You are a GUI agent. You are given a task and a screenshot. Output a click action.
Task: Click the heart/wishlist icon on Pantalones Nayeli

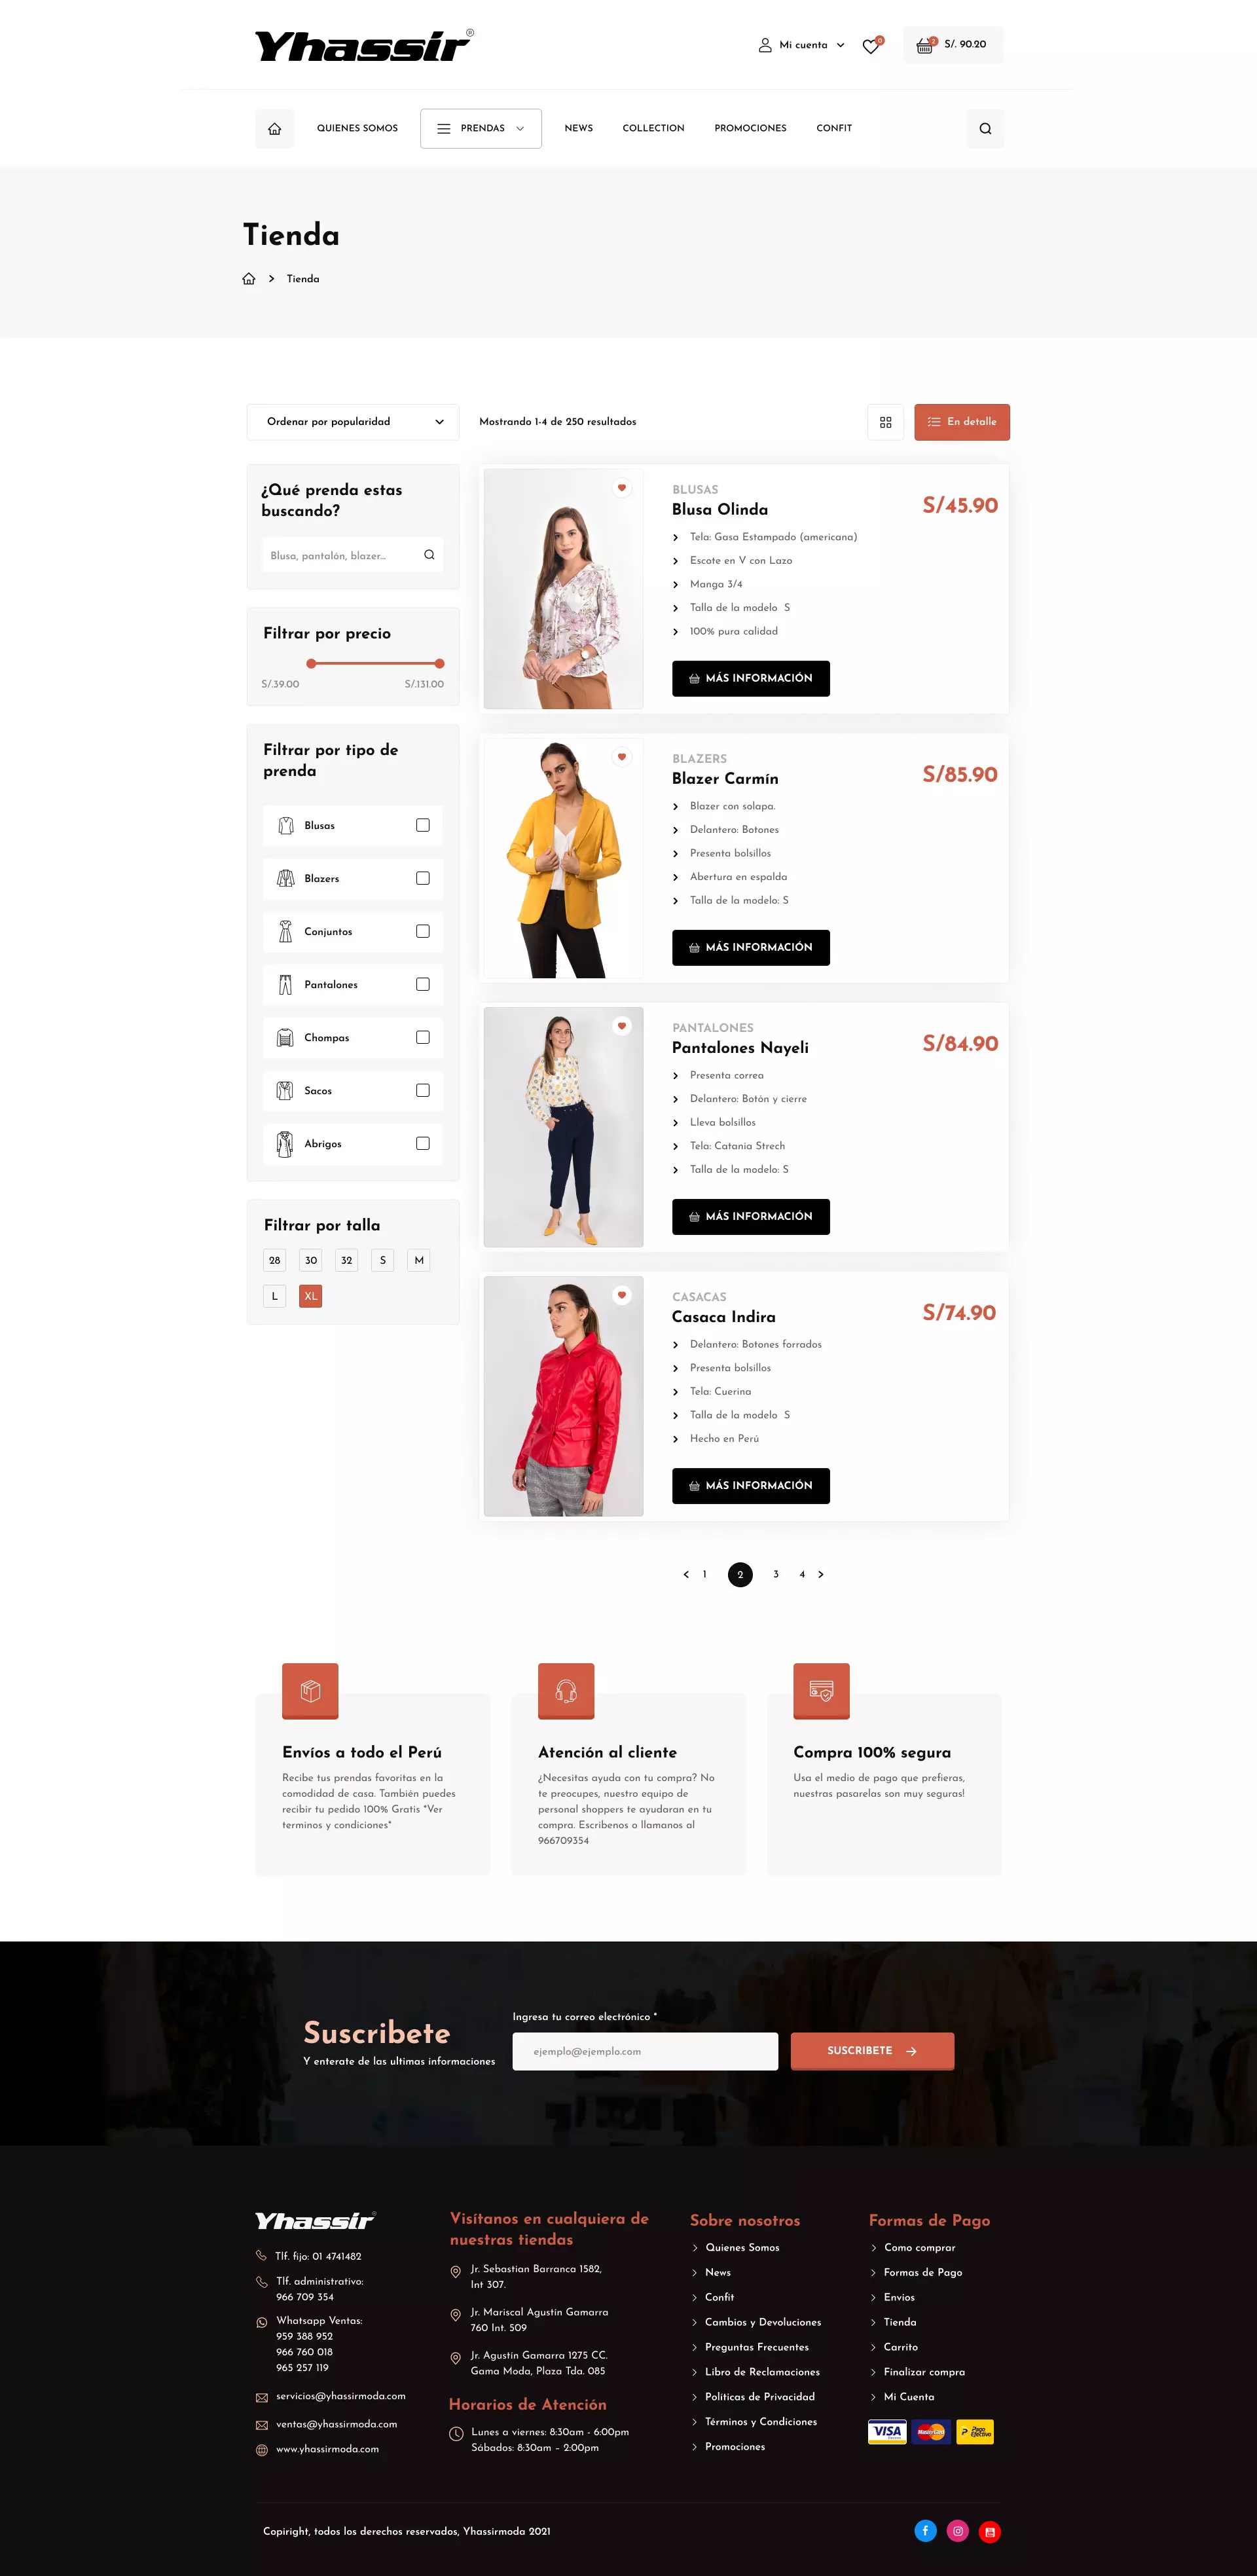[623, 1025]
